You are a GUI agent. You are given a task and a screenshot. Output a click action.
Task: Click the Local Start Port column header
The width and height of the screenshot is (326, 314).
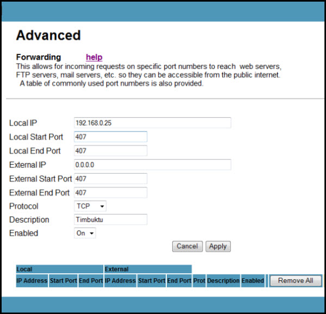coord(63,281)
